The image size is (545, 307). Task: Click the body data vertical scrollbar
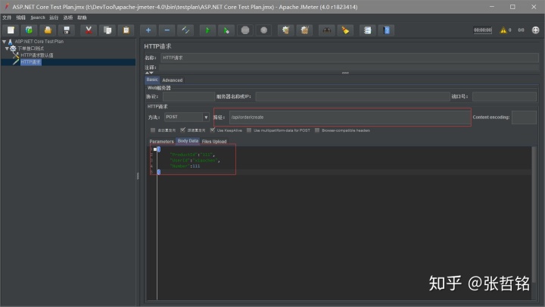coord(534,216)
